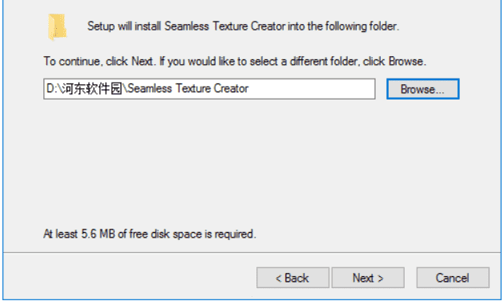Screen dimensions: 504x301
Task: Focus the install path input field
Action: 209,89
